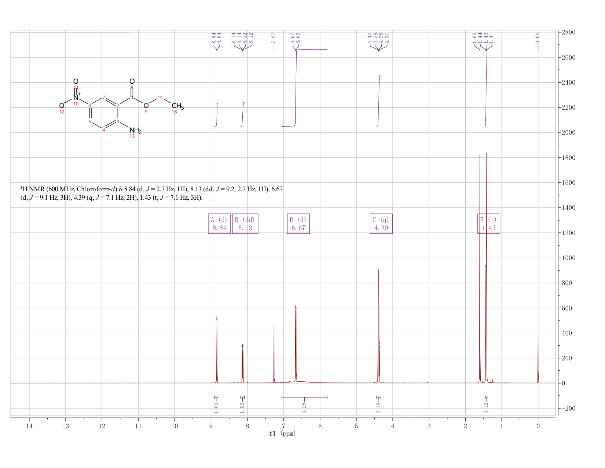Select the multiplet box A (d) 8.84
605x468 pixels.
(x=219, y=224)
